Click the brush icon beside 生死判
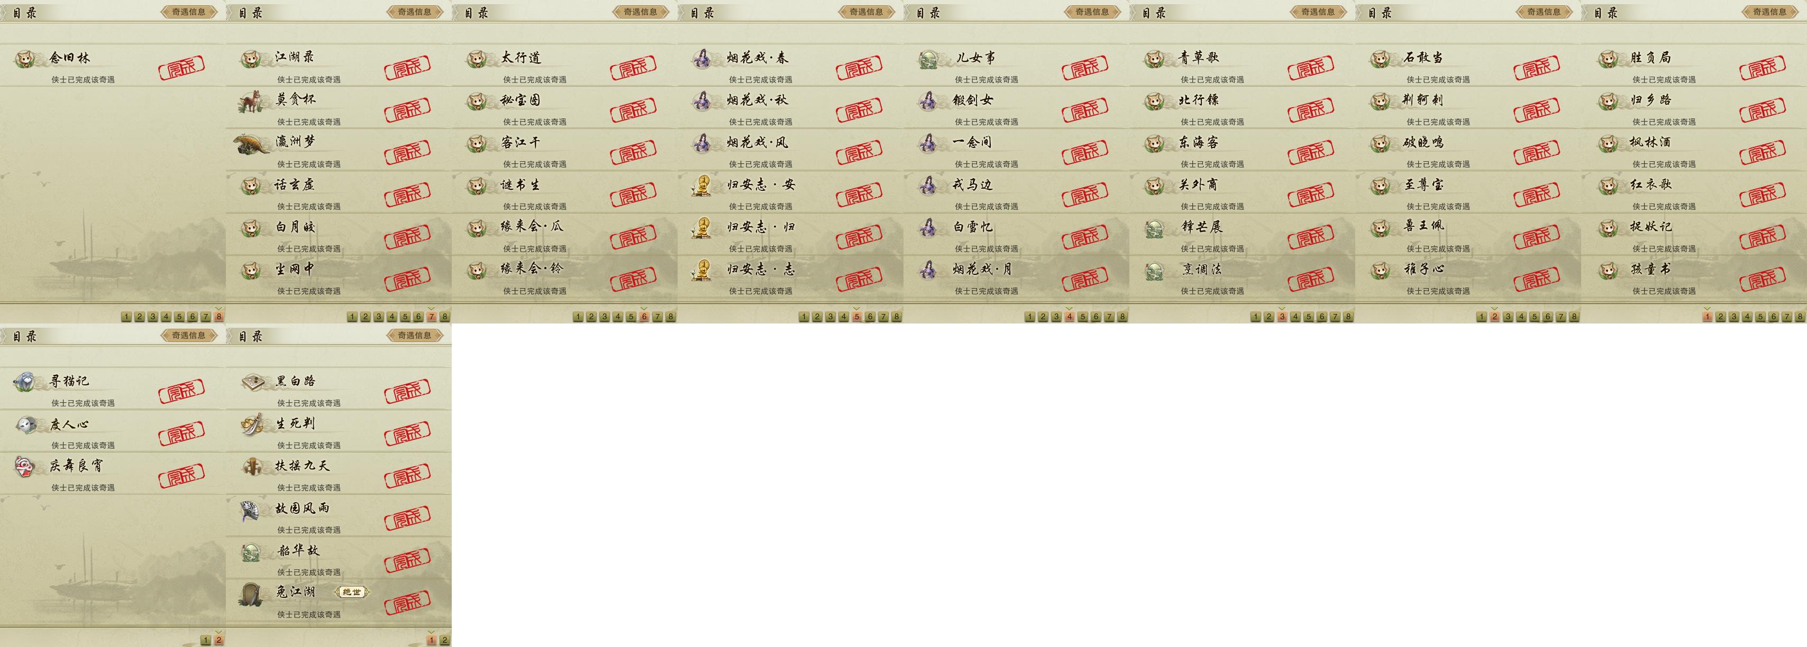Viewport: 1807px width, 647px height. [x=252, y=424]
